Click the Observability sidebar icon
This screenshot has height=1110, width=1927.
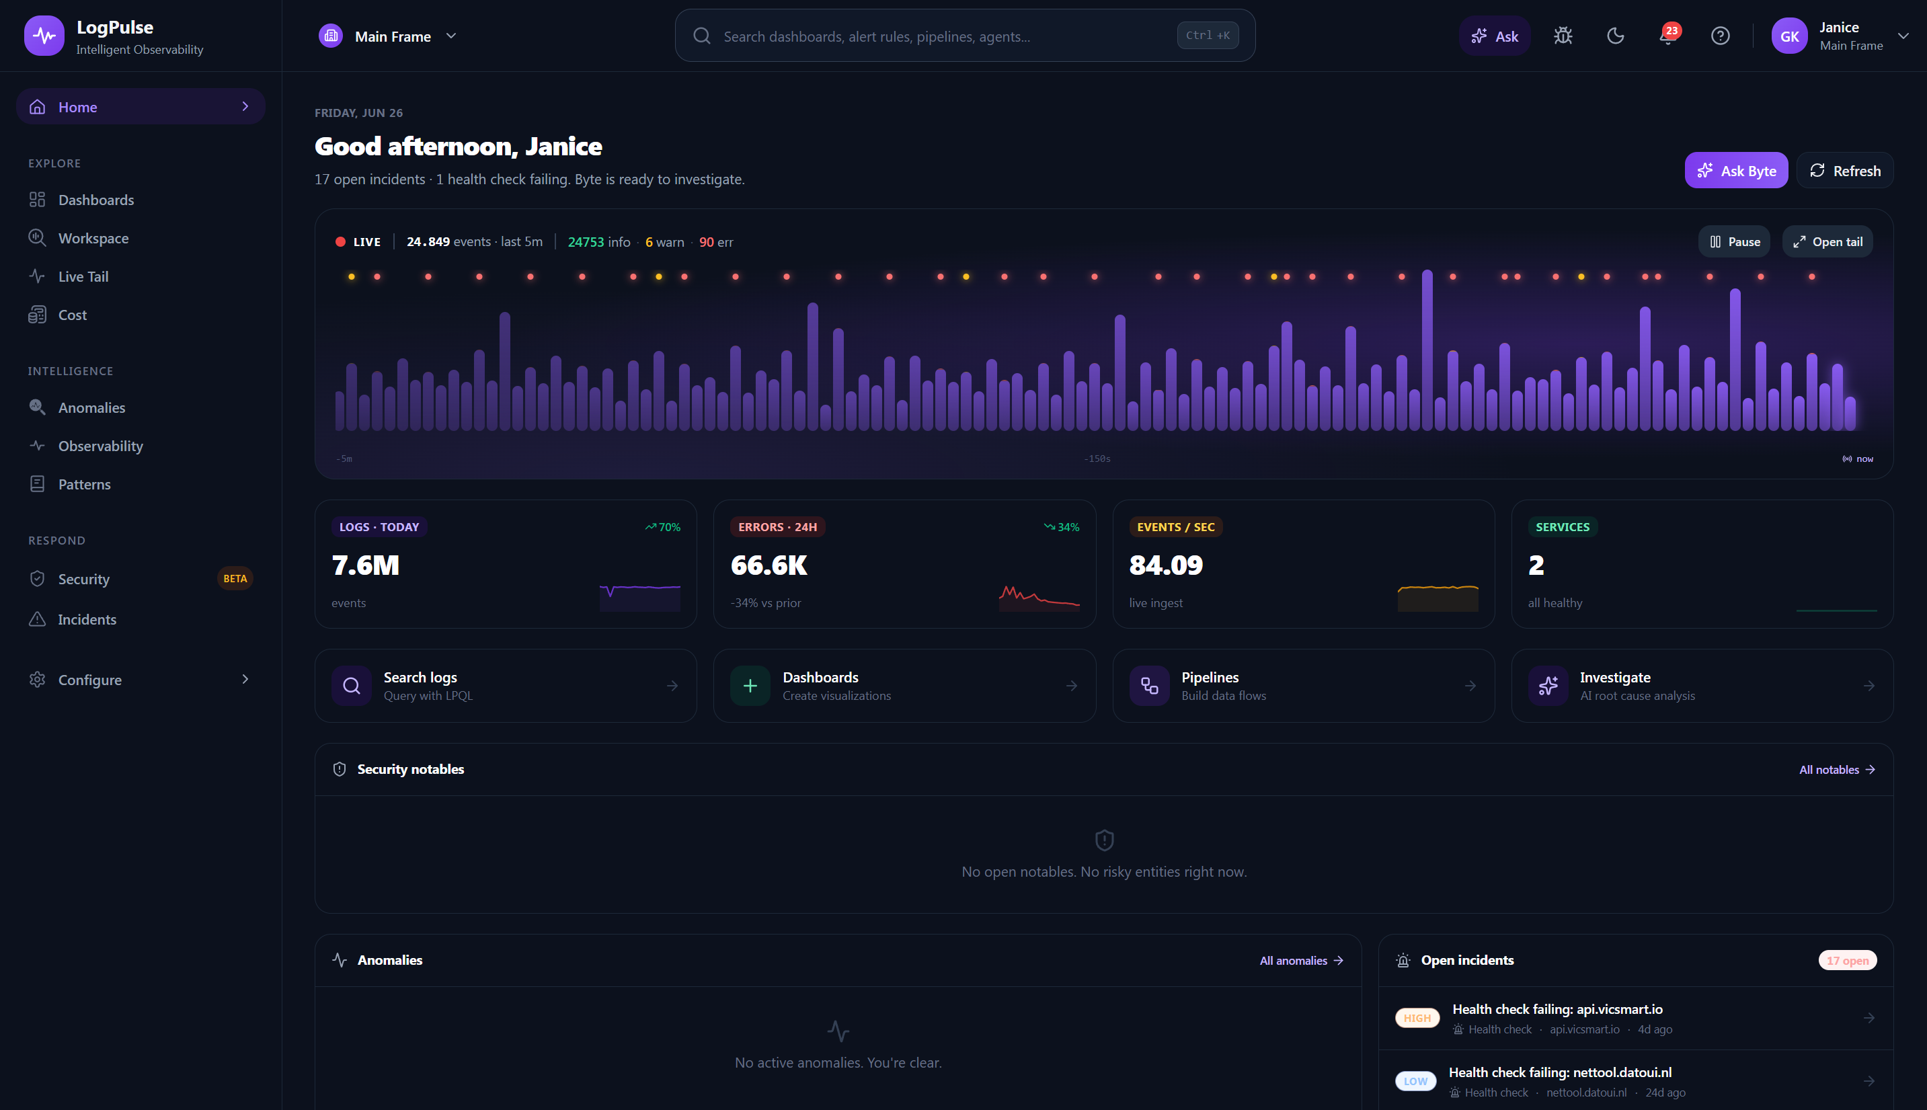coord(38,445)
